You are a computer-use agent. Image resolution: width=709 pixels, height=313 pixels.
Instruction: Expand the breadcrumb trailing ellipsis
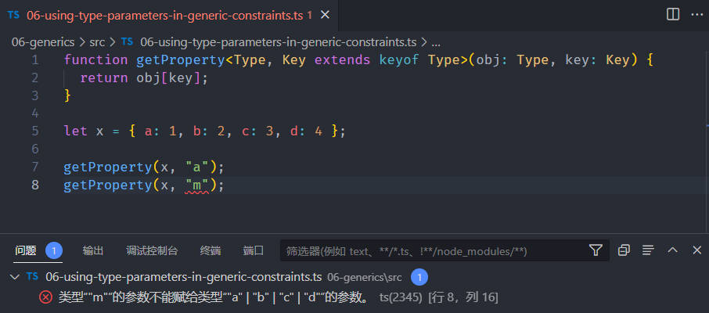click(436, 42)
